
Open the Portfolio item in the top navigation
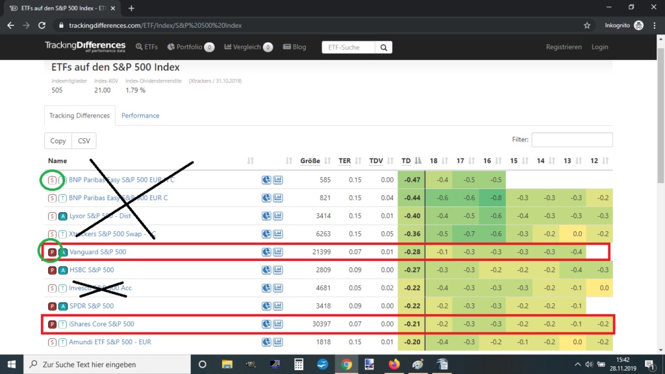click(x=190, y=47)
